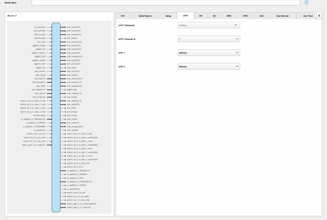Switch to the SPI tab
The width and height of the screenshot is (327, 220).
click(x=201, y=16)
